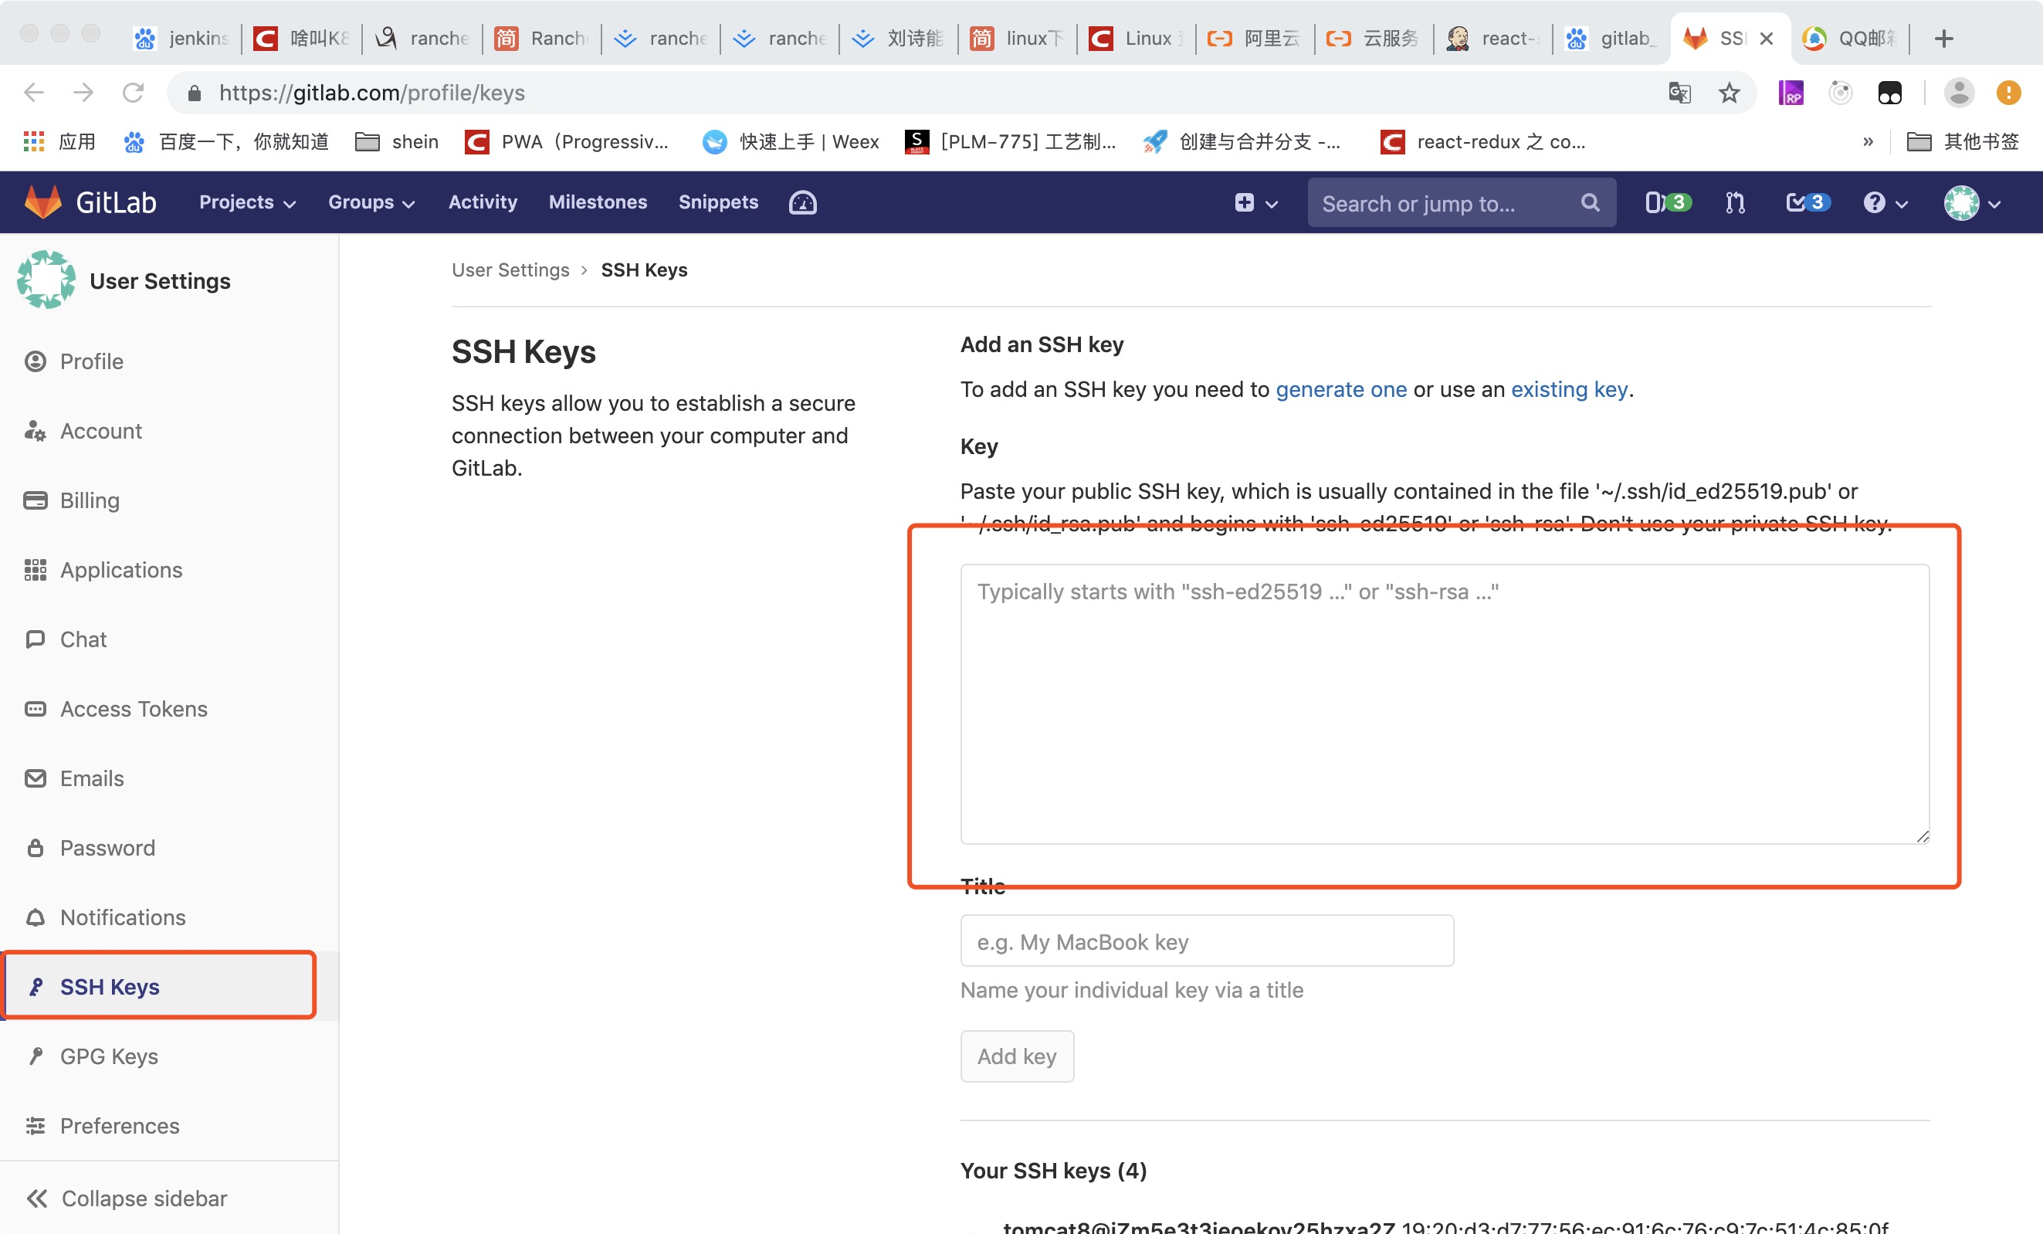Click the Chat bubble icon in sidebar
The height and width of the screenshot is (1234, 2043).
pyautogui.click(x=35, y=639)
